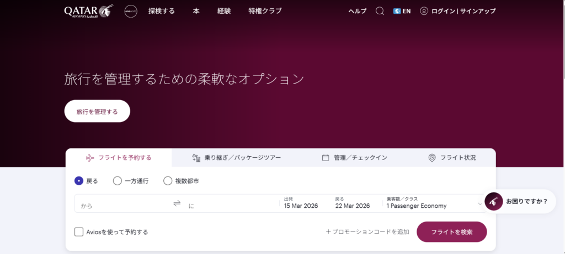565x254 pixels.
Task: Select the 一方通行 one-way radio button
Action: (118, 181)
